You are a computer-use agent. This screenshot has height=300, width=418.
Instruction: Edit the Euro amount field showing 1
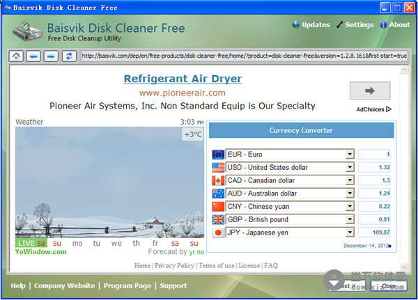(374, 154)
